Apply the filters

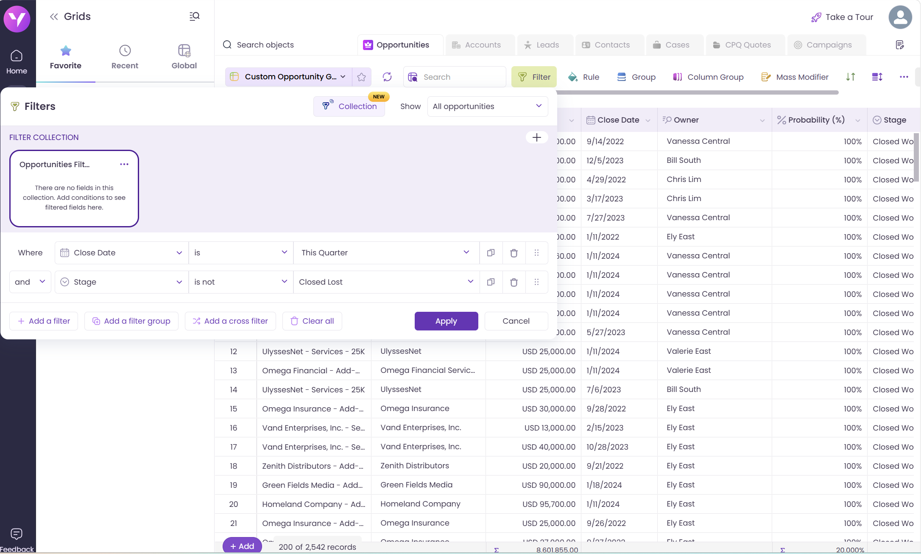446,321
